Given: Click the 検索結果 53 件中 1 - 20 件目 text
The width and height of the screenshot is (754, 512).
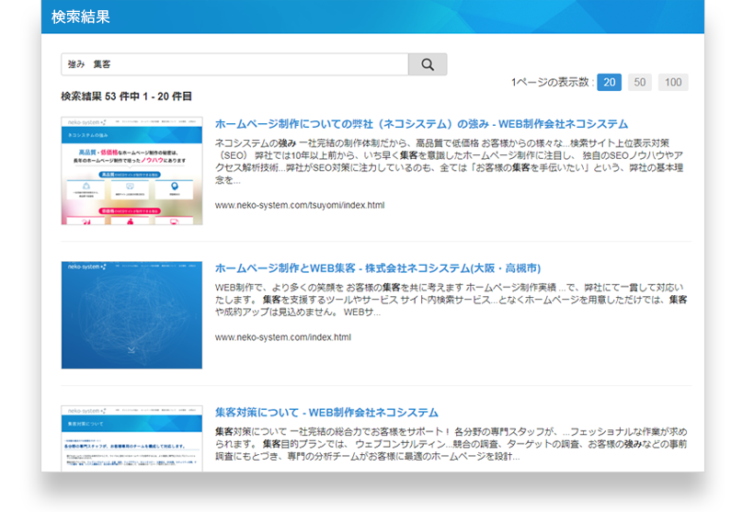Looking at the screenshot, I should point(127,97).
